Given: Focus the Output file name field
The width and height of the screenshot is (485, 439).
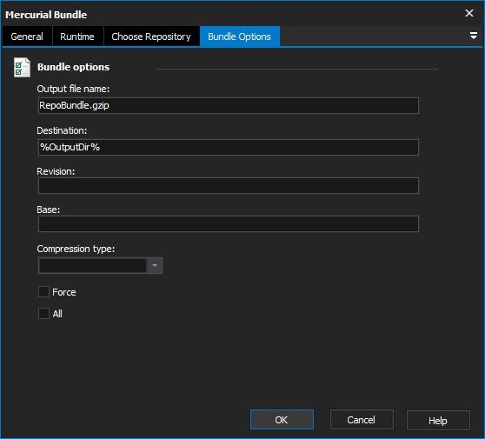Looking at the screenshot, I should (229, 106).
